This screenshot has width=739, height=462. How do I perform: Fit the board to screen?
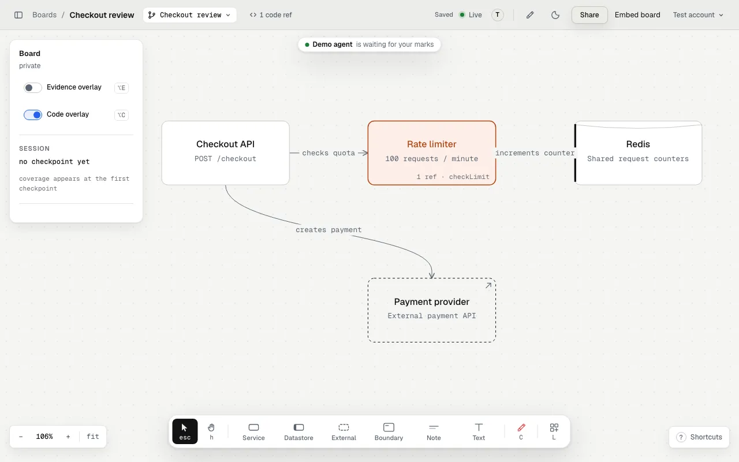point(93,437)
